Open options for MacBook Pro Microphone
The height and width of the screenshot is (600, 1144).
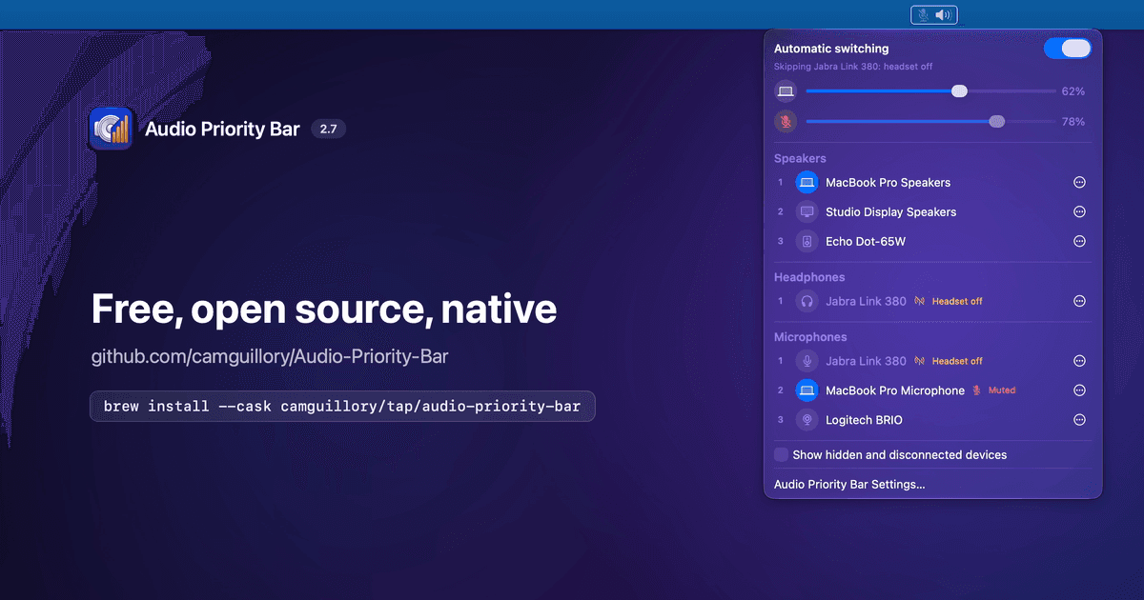[x=1080, y=390]
